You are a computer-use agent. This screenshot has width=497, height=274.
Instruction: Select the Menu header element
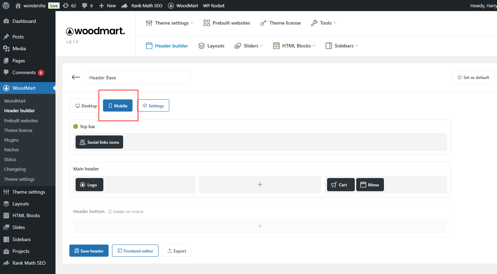pos(370,185)
